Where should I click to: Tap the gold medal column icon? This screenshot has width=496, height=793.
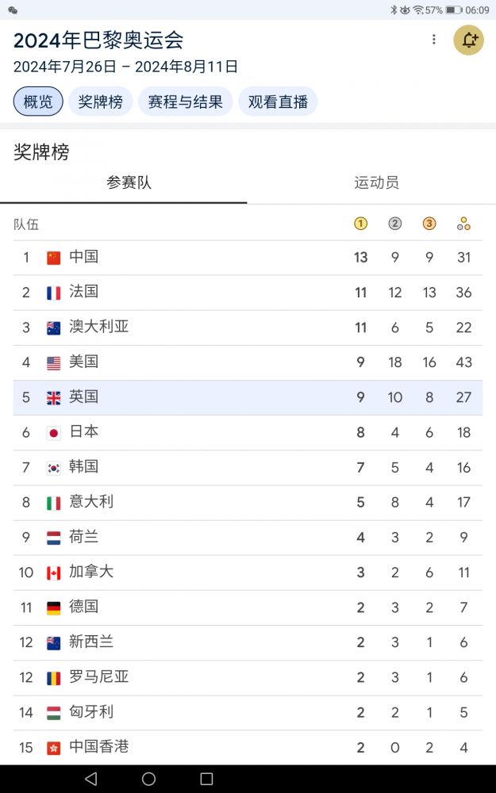(x=360, y=224)
